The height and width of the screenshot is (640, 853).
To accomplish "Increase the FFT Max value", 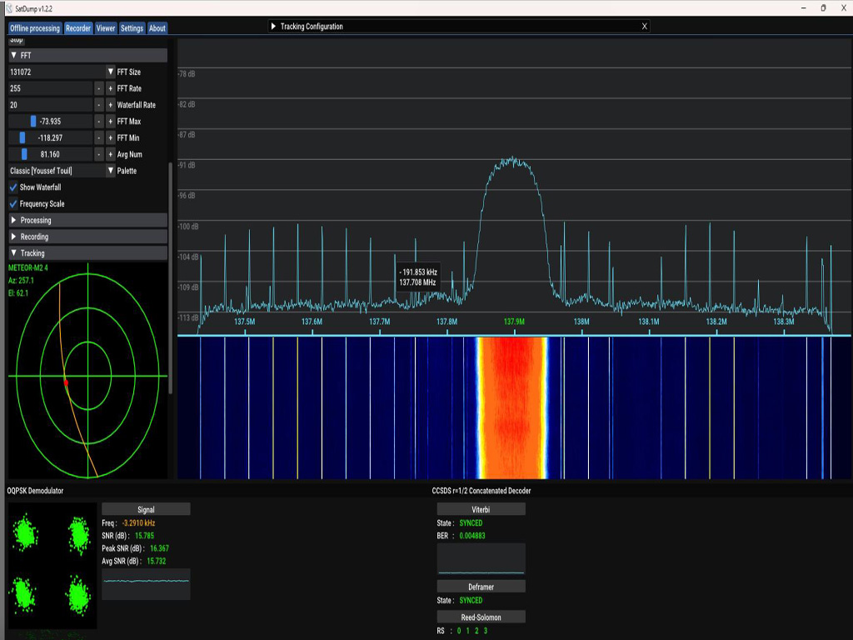I will tap(111, 122).
